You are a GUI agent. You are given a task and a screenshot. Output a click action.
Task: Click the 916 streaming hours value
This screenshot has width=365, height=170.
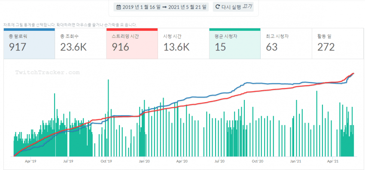pos(121,47)
